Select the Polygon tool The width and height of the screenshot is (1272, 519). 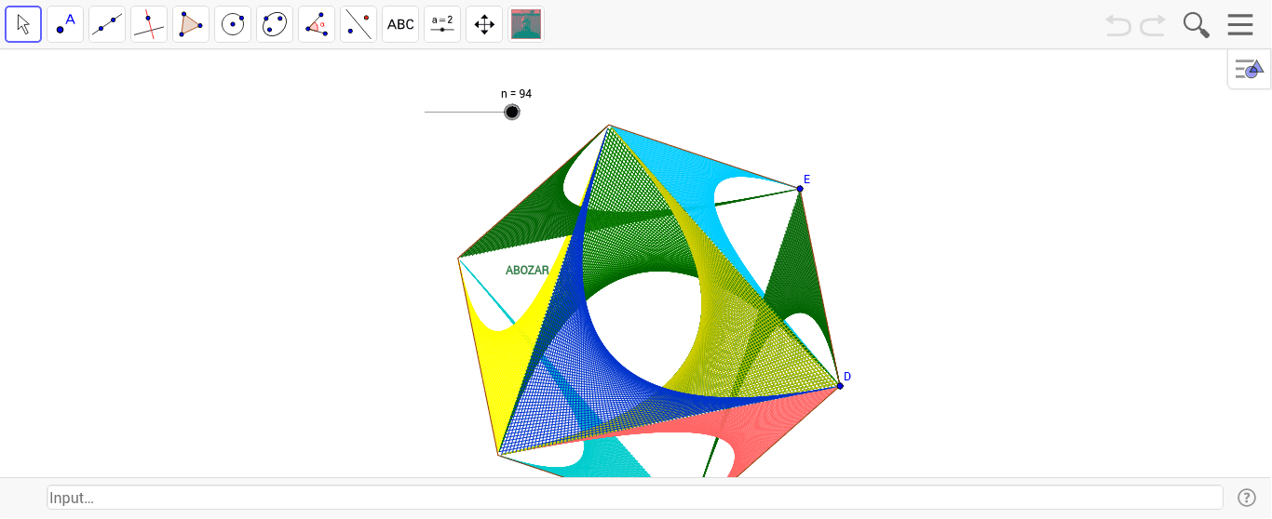click(x=191, y=24)
